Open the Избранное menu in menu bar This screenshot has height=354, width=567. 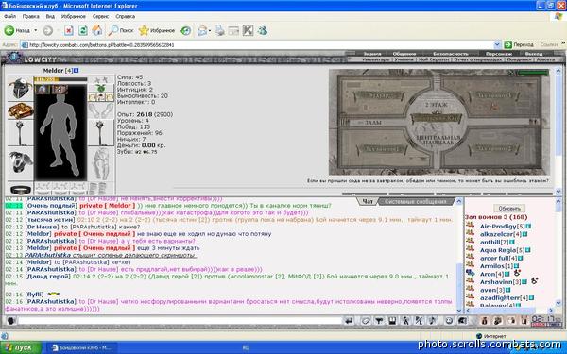74,17
